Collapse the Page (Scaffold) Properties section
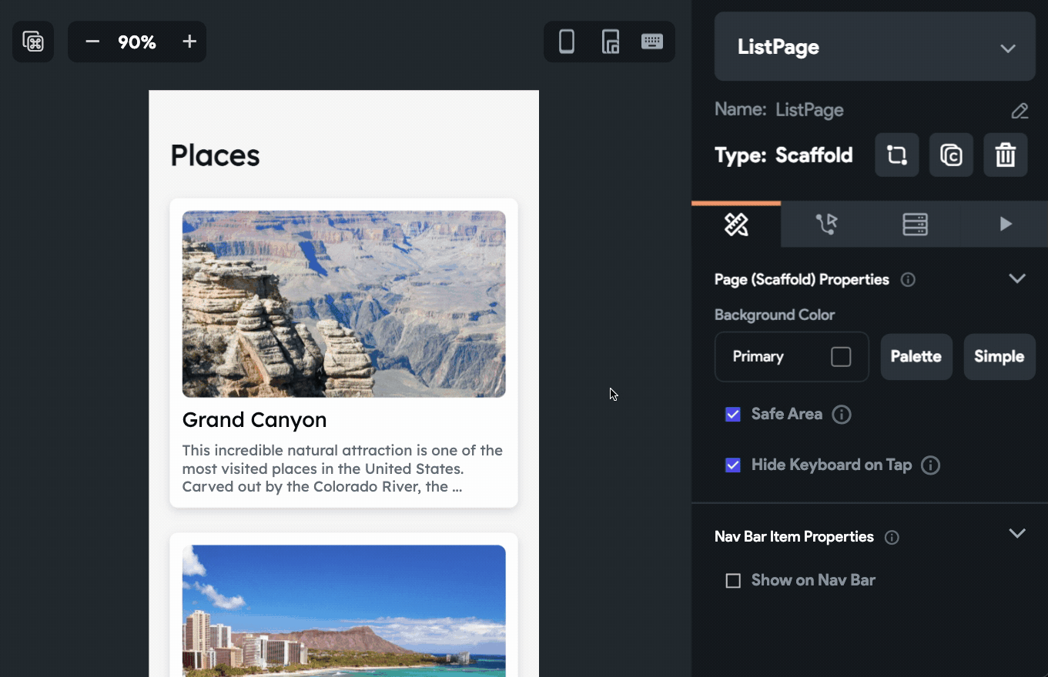The image size is (1048, 677). (x=1017, y=278)
